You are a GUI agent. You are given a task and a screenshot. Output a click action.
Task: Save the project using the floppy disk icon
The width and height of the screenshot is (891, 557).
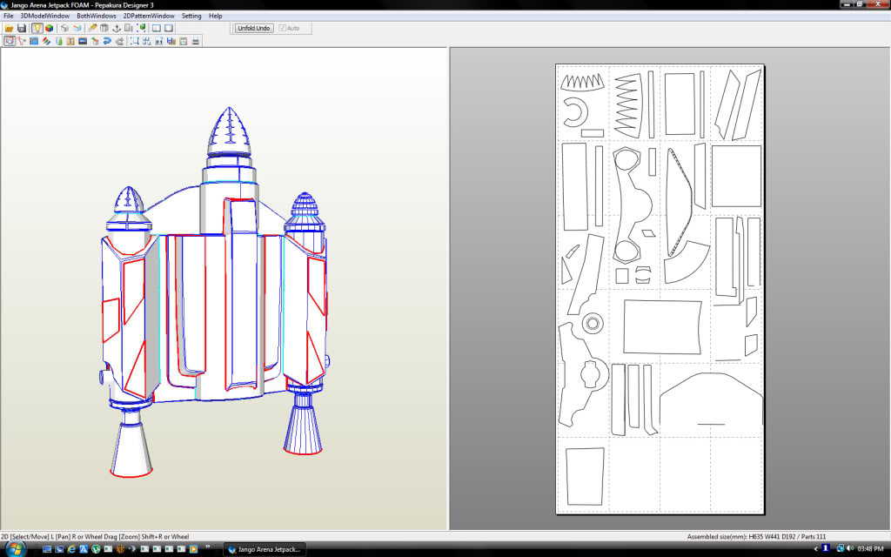[22, 28]
